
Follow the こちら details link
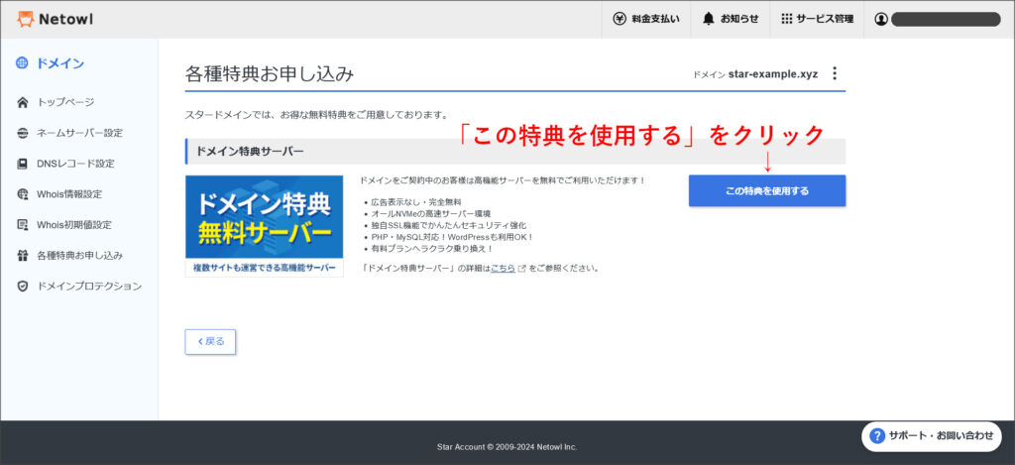click(503, 268)
